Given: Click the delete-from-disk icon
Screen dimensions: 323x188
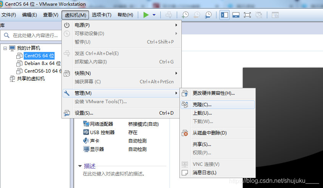Looking at the screenshot, I should pos(185,133).
